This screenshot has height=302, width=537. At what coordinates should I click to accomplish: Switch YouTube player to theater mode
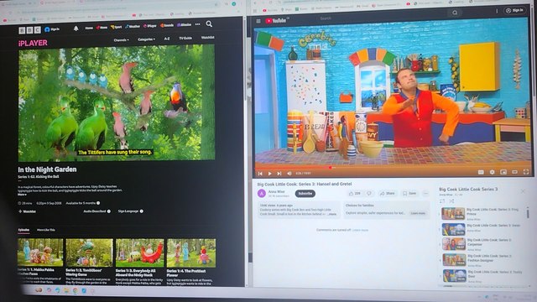point(514,171)
